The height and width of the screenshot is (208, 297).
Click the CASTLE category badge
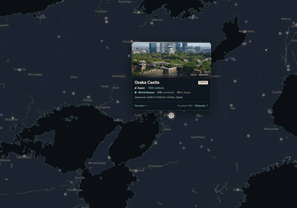[203, 82]
